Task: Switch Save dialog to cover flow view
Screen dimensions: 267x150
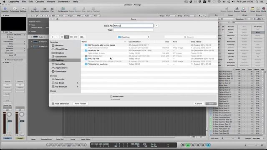Action: coord(76,37)
